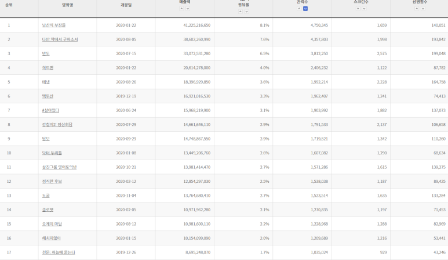
Task: Select screen count 1,998
Action: (x=382, y=39)
